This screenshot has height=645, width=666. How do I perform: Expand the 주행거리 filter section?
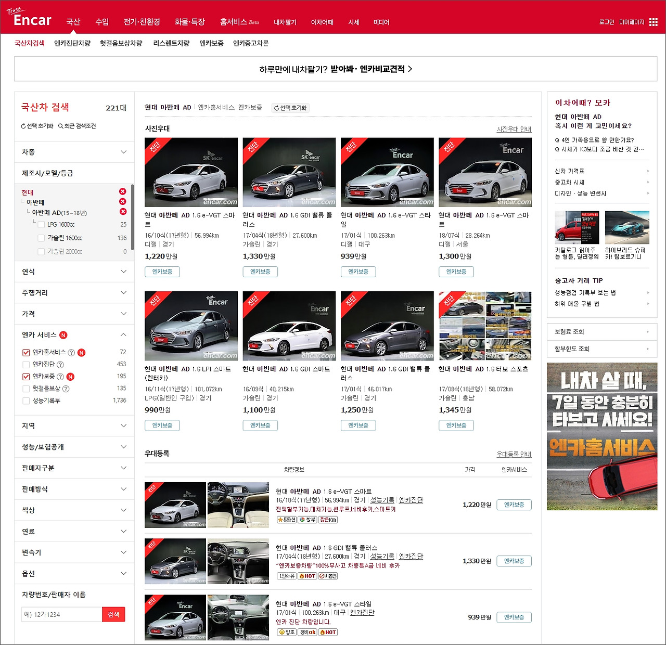[x=74, y=293]
